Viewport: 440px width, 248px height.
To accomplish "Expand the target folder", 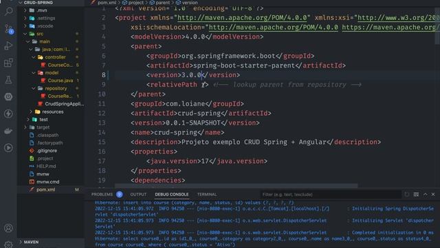I will (25, 127).
